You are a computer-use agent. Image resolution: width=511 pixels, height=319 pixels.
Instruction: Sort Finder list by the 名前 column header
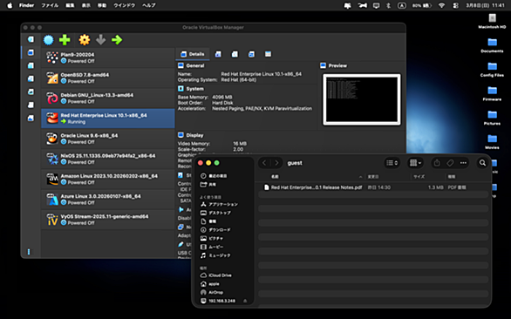click(x=275, y=177)
